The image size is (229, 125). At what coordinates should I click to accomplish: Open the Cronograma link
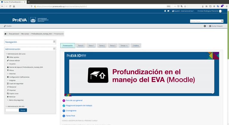(x=71, y=110)
